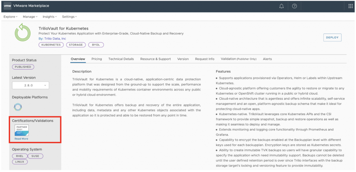Expand the Explore menu
356x172 pixels.
pos(10,17)
